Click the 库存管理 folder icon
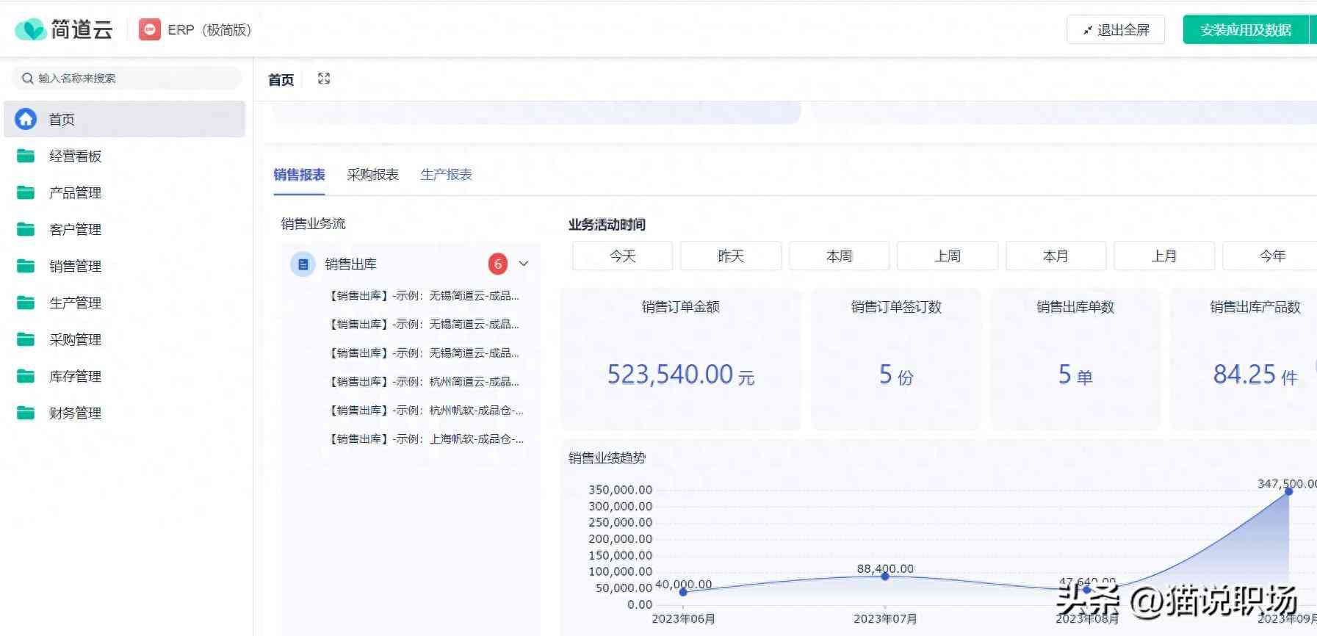The image size is (1317, 636). coord(26,376)
